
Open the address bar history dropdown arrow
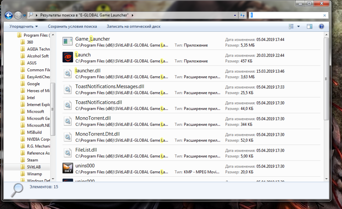click(235, 15)
